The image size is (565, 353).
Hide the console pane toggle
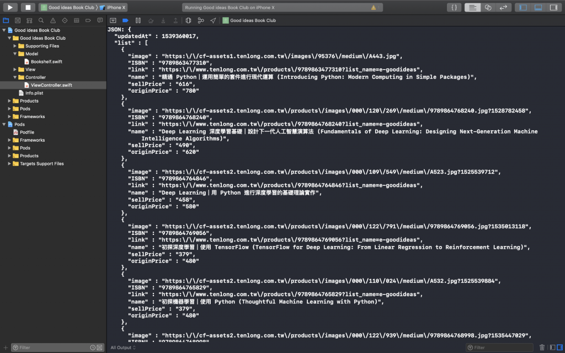[x=559, y=347]
